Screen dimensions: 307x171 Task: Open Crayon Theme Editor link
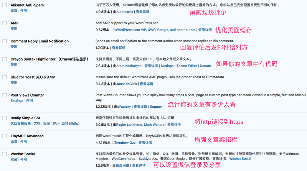pyautogui.click(x=187, y=66)
